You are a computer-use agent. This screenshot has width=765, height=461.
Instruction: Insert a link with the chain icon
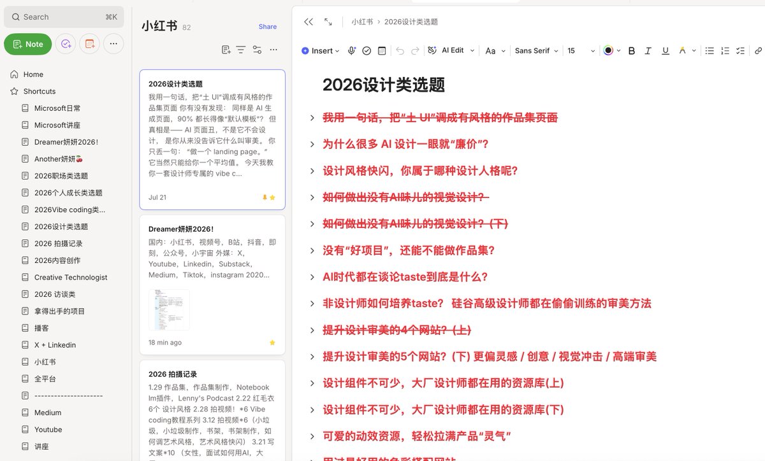pos(758,51)
